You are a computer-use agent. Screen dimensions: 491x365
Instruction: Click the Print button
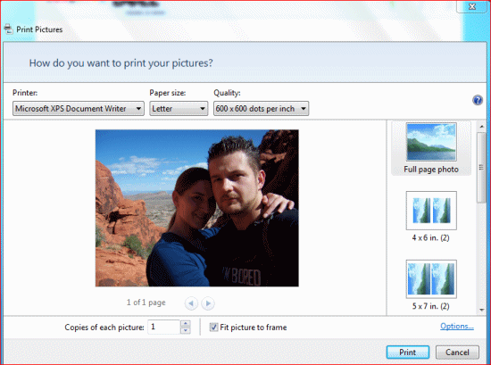408,353
